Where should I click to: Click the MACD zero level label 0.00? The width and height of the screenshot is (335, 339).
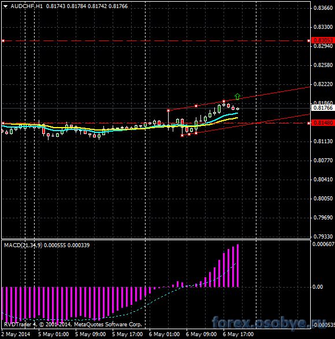318,287
